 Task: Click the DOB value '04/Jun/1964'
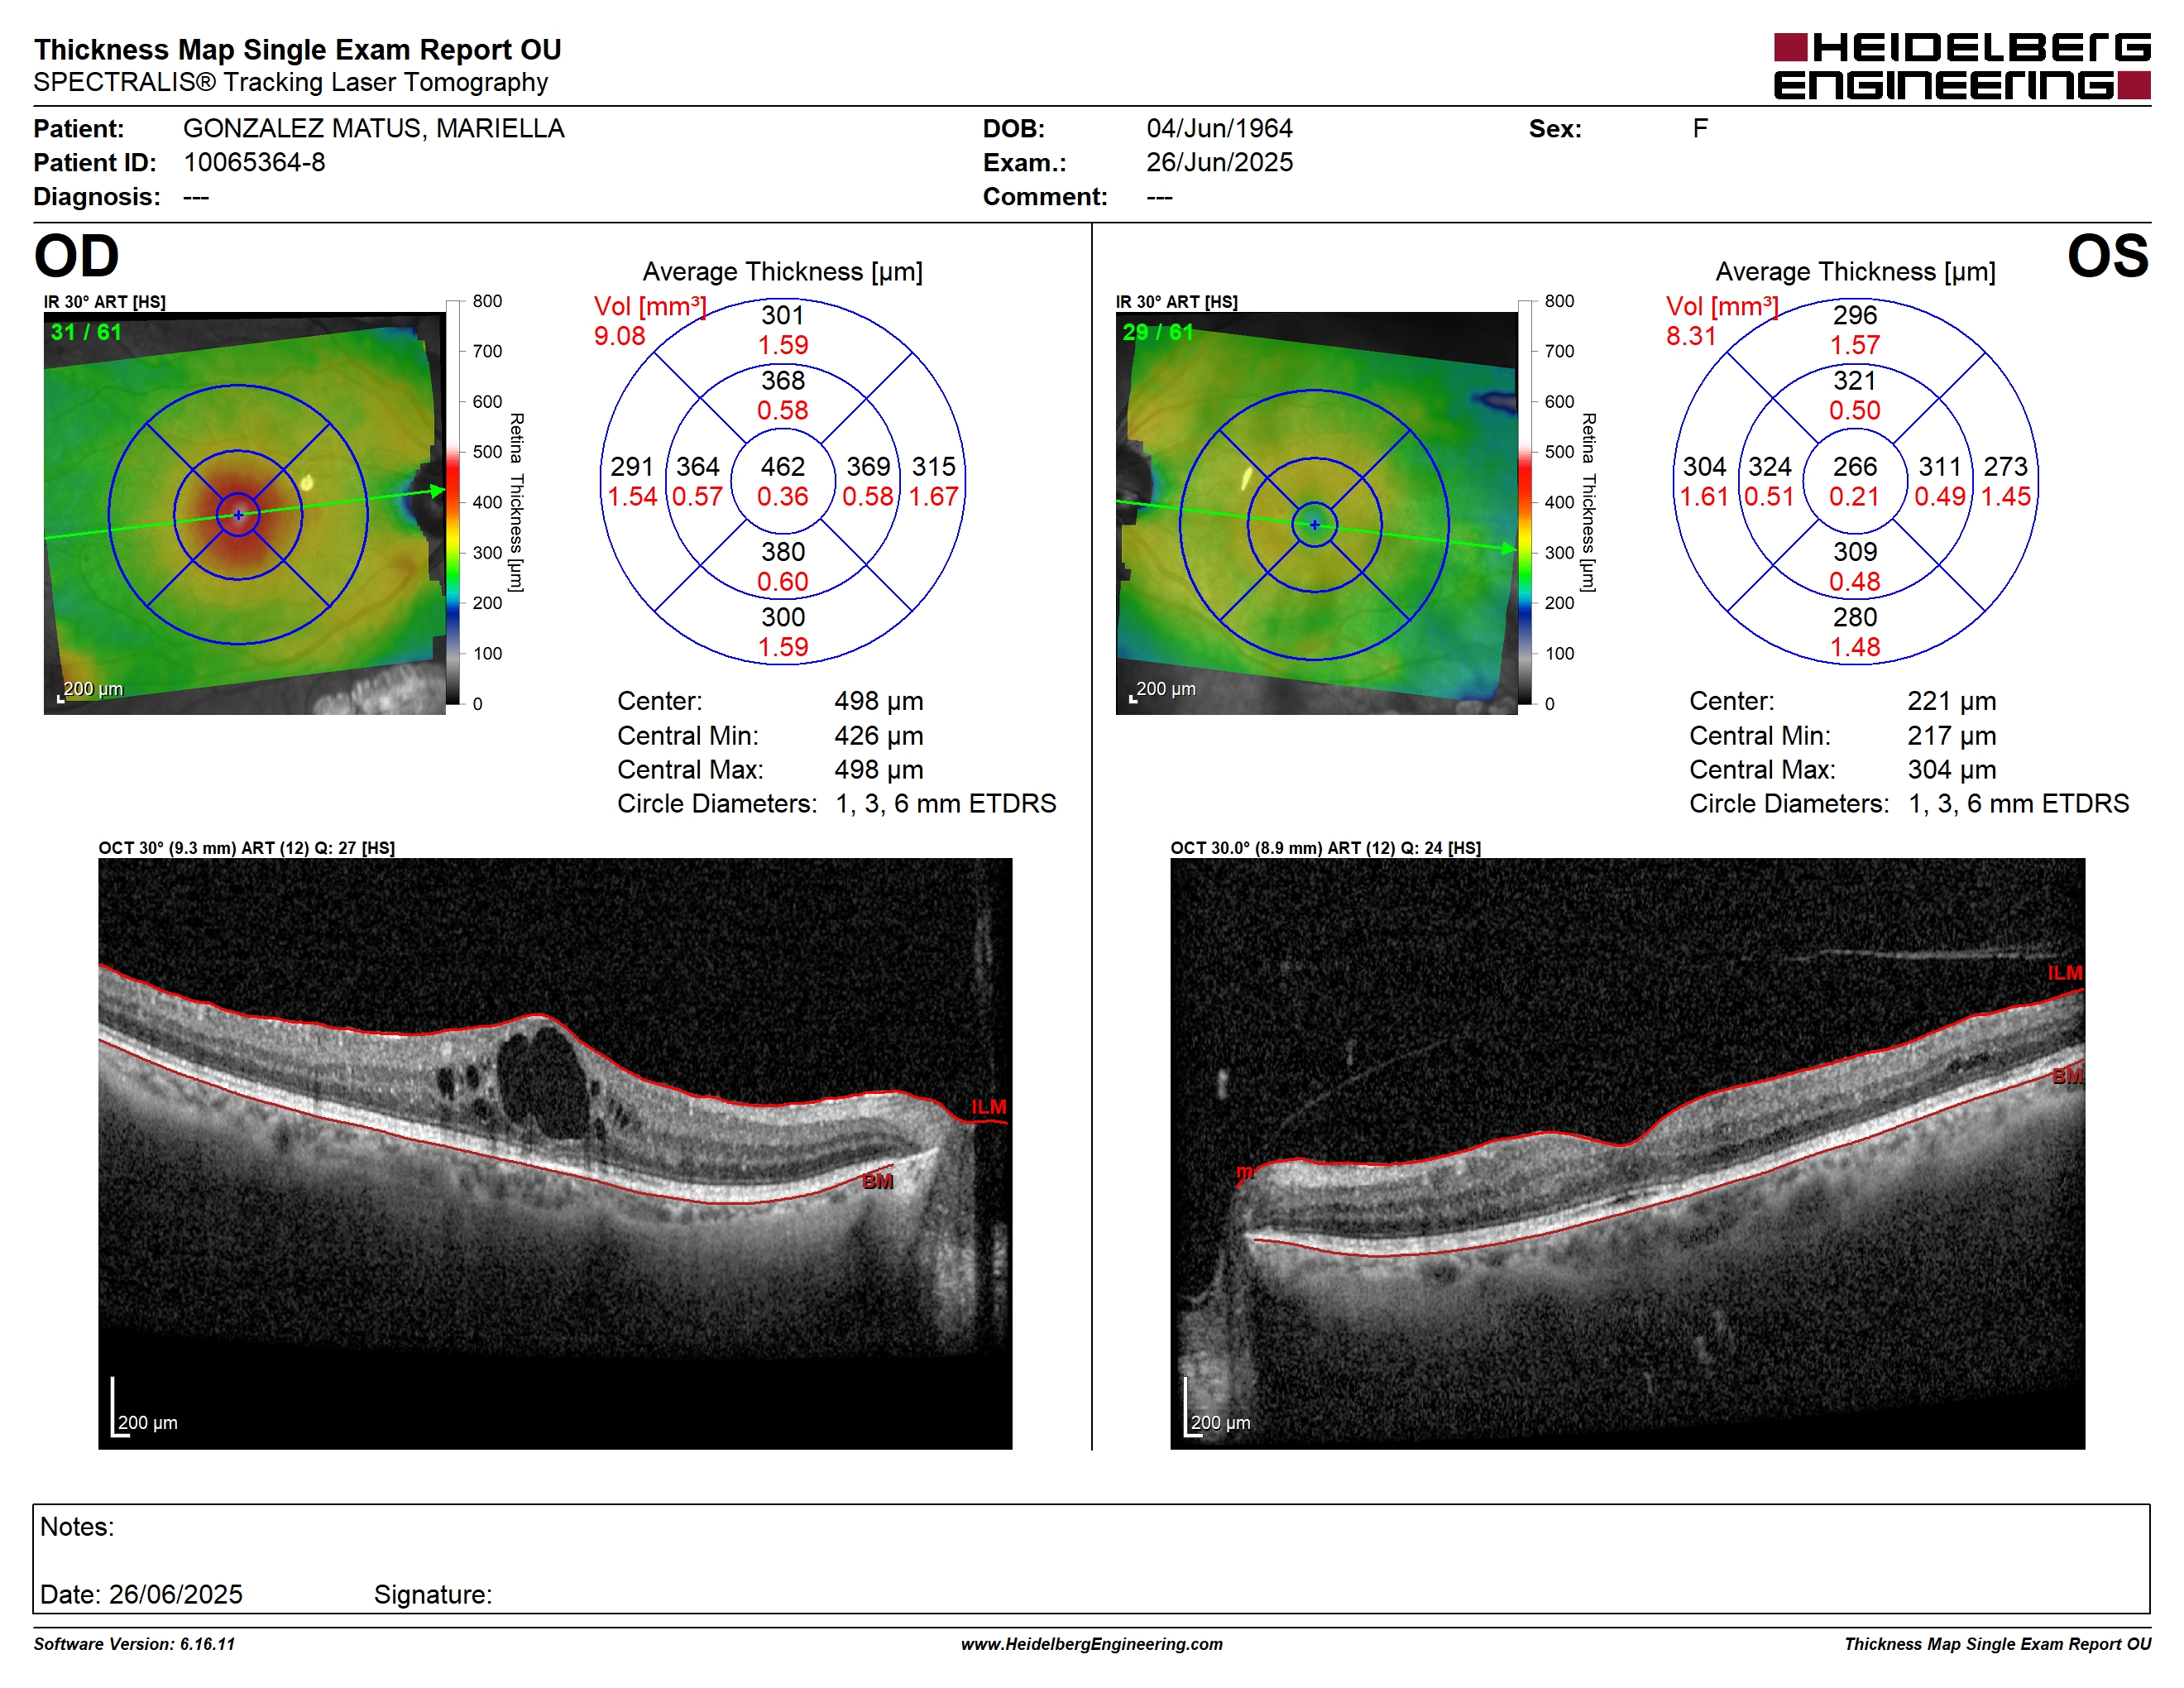[x=1219, y=128]
